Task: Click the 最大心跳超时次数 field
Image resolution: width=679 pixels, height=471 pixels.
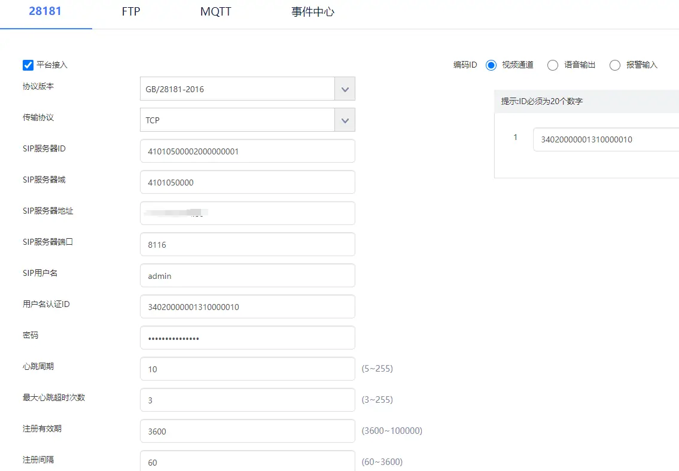Action: pos(248,400)
